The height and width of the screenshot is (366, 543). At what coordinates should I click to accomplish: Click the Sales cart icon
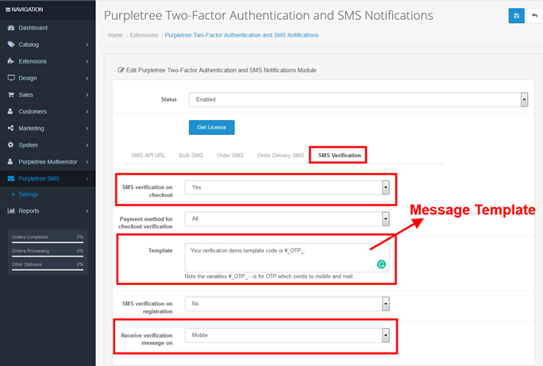point(11,94)
